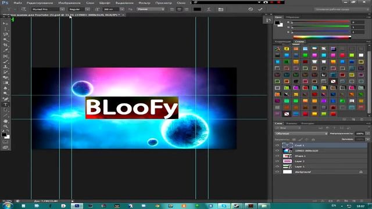Open the font style Regular dropdown
The width and height of the screenshot is (372, 209).
pos(88,9)
